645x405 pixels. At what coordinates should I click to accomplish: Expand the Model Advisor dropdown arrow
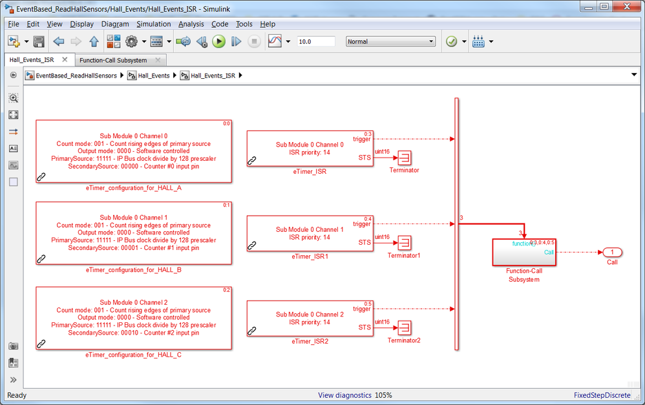[x=465, y=41]
